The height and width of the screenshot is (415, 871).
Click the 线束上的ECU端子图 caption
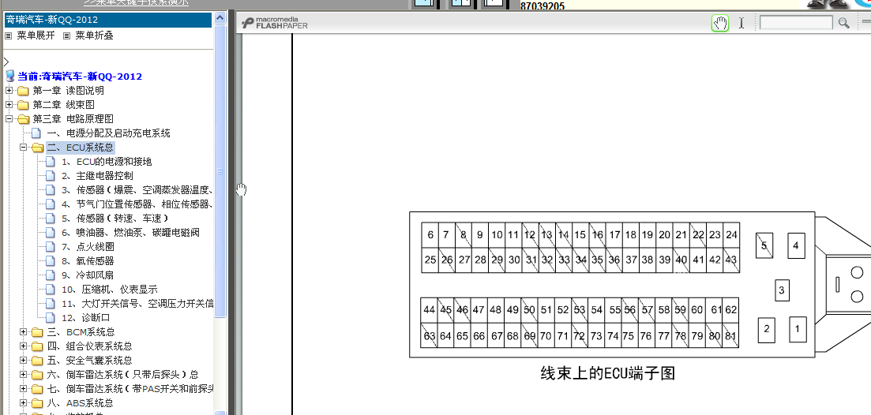point(608,373)
